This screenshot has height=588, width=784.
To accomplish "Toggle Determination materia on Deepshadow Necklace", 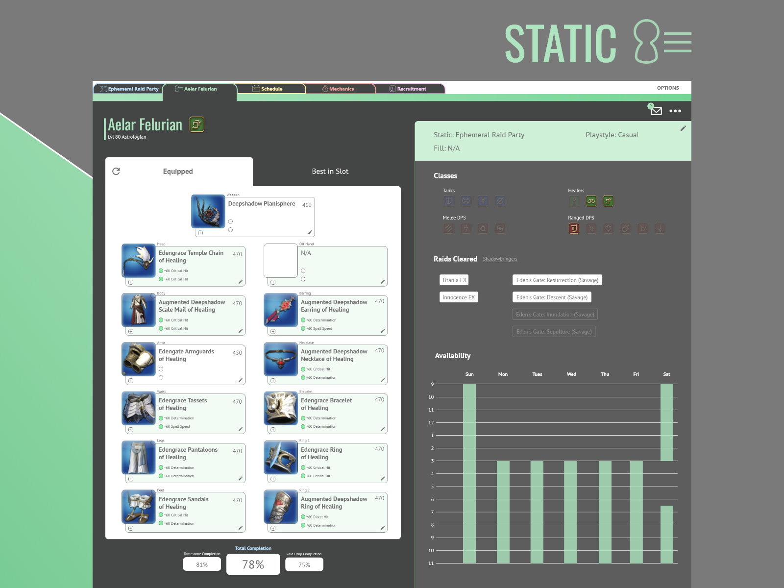I will [303, 377].
